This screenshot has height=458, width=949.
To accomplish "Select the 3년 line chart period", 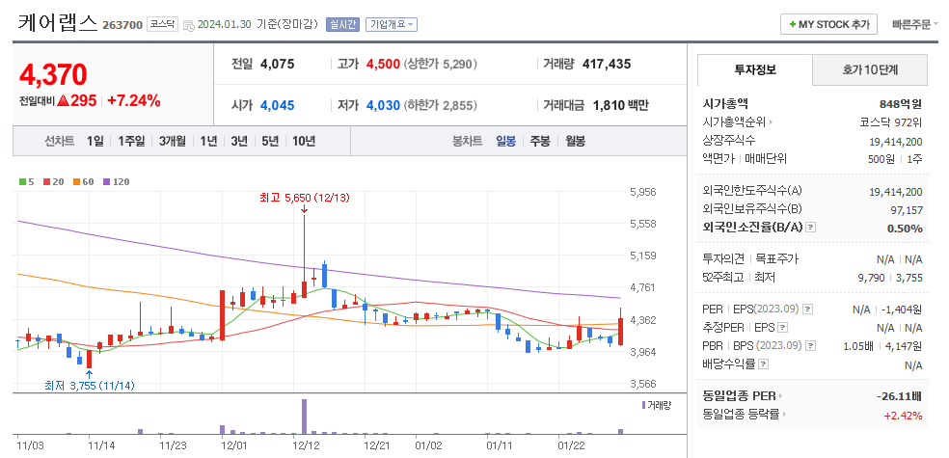I will click(x=239, y=141).
